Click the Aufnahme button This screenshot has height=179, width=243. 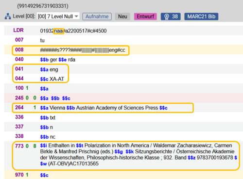coord(97,16)
